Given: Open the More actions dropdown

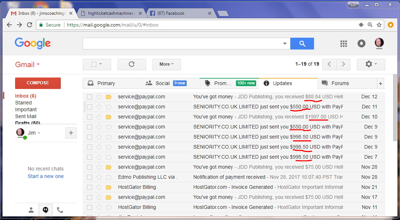Looking at the screenshot, I should tap(167, 65).
